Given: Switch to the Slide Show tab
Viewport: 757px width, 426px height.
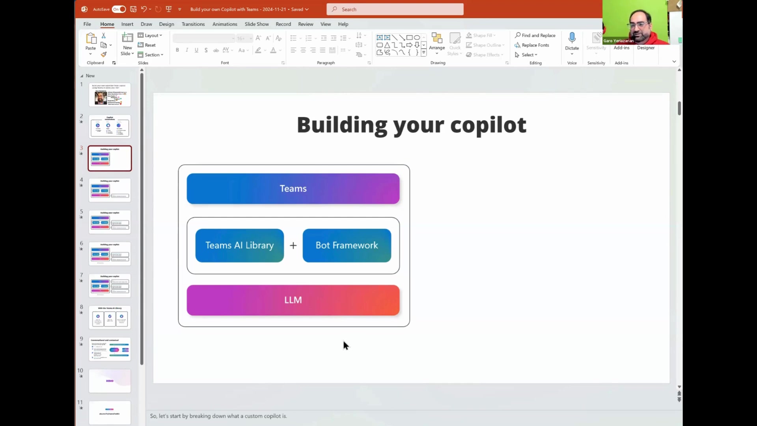Looking at the screenshot, I should click(x=257, y=24).
